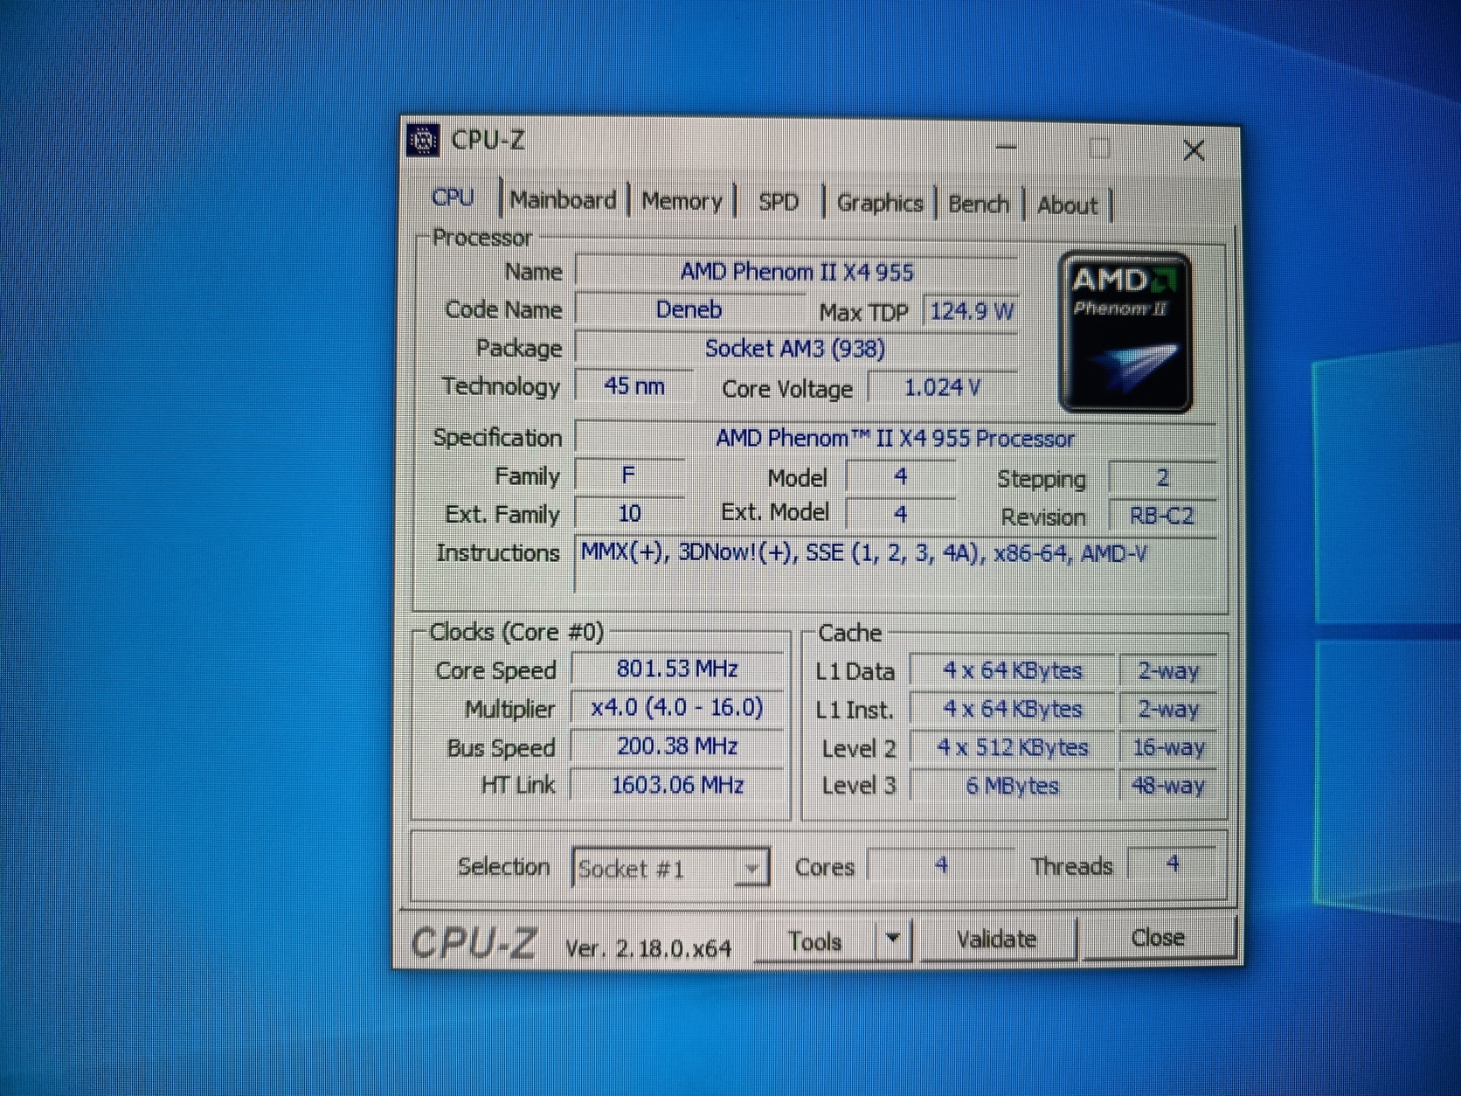Minimize the CPU-Z window
Image resolution: width=1461 pixels, height=1096 pixels.
[x=1007, y=147]
